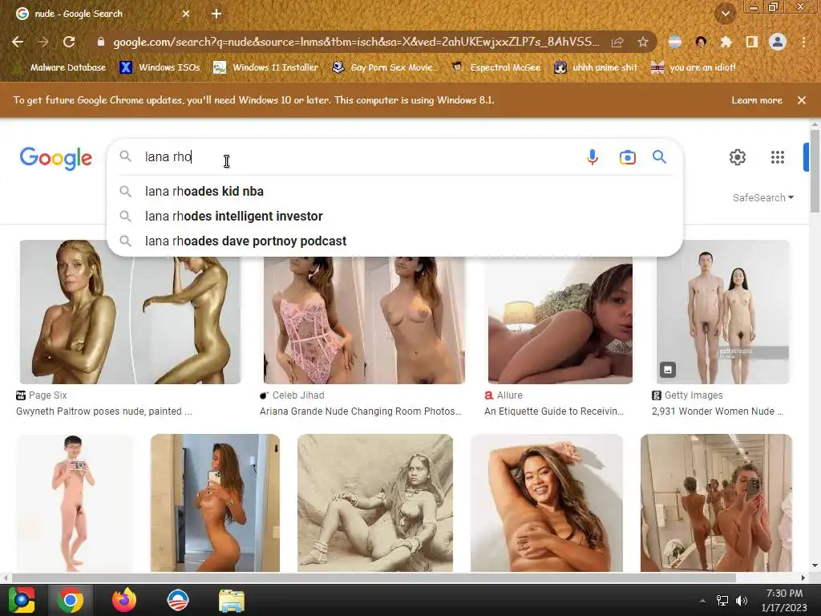This screenshot has width=821, height=616.
Task: Open a new browser tab
Action: (216, 14)
